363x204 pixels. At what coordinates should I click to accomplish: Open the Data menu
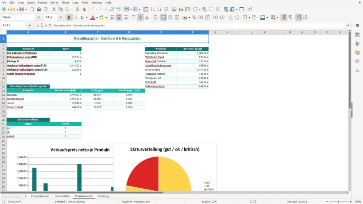[76, 2]
